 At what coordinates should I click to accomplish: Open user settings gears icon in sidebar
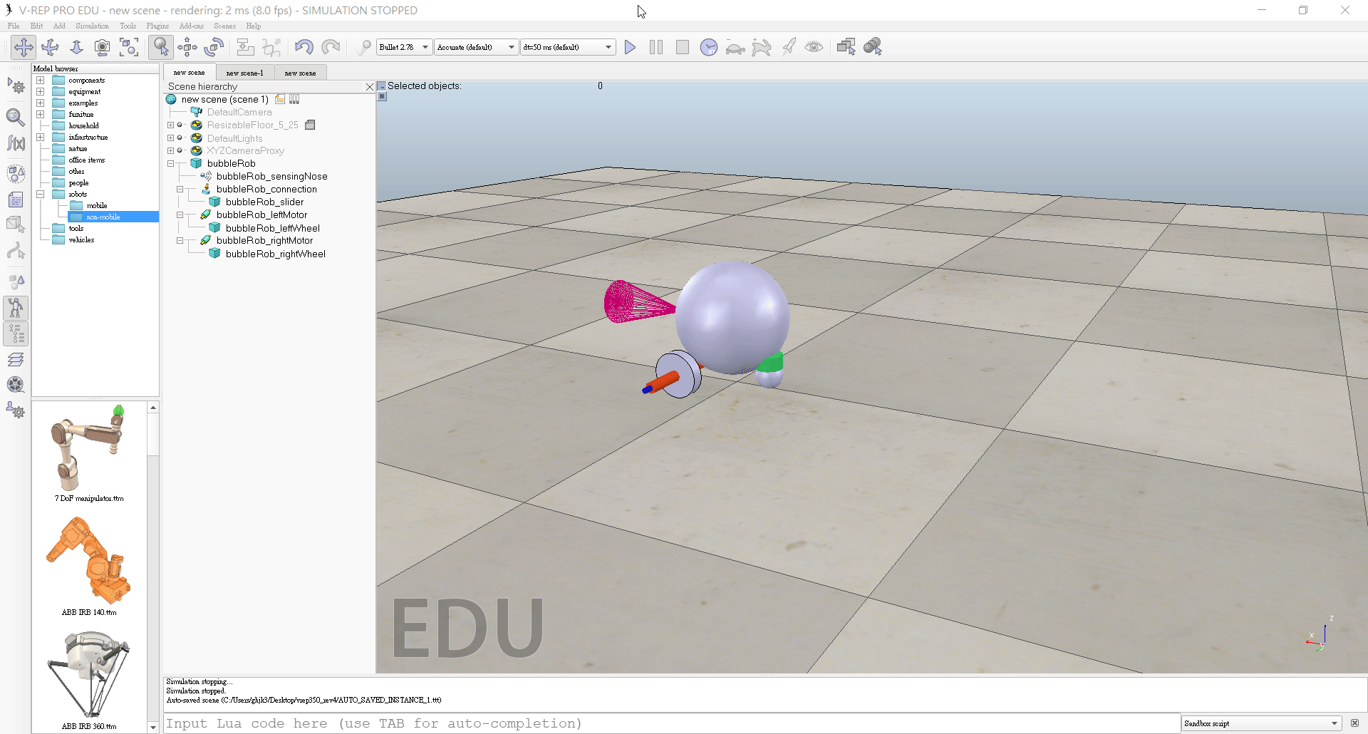coord(16,410)
